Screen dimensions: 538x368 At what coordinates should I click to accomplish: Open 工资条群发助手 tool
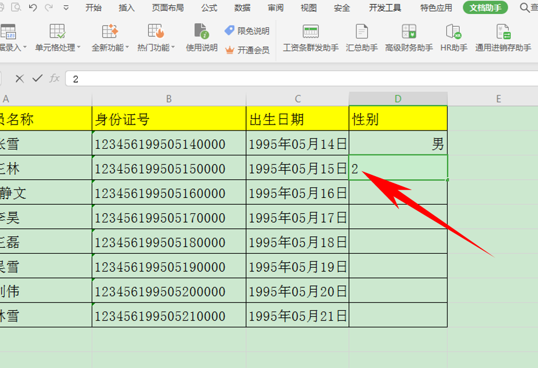click(310, 38)
